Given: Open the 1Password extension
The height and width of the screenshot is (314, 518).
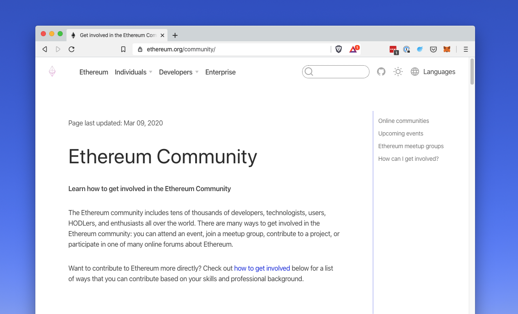Looking at the screenshot, I should pyautogui.click(x=406, y=49).
